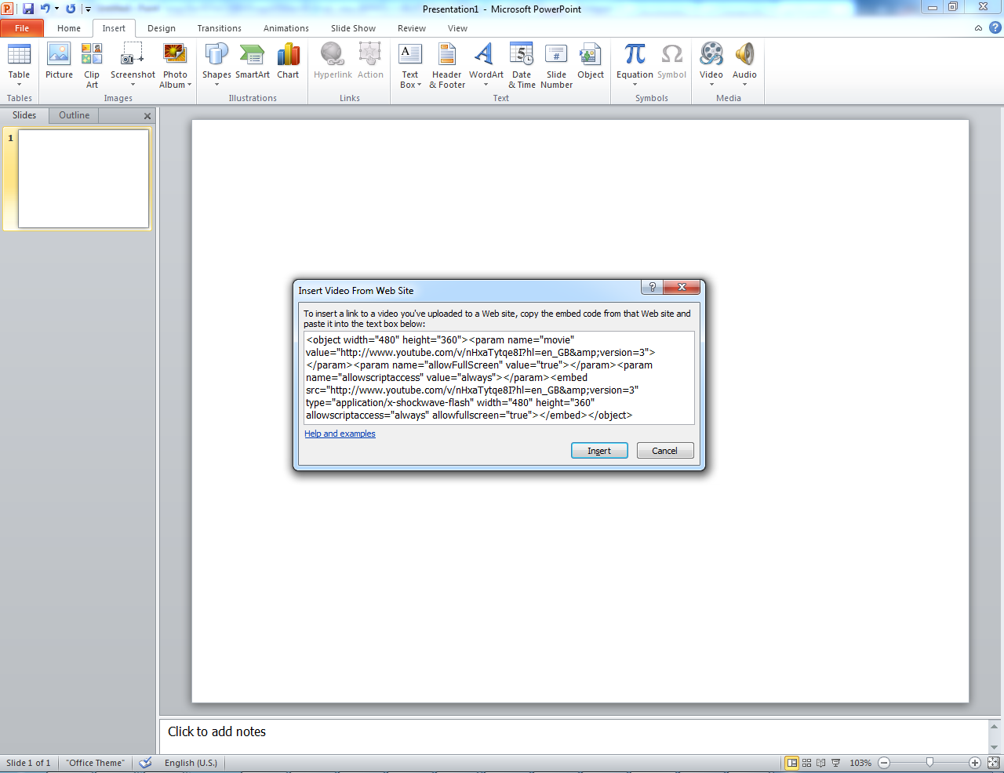Switch to the Design tab
This screenshot has height=773, width=1004.
162,28
